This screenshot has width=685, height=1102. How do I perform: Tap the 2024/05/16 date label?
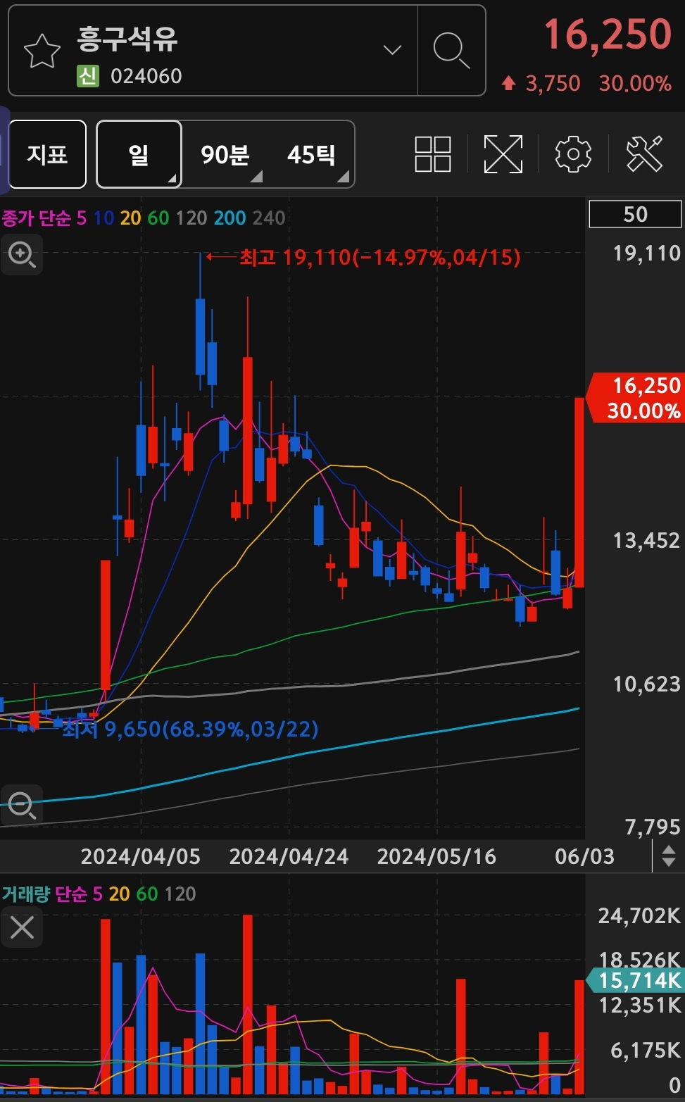436,856
